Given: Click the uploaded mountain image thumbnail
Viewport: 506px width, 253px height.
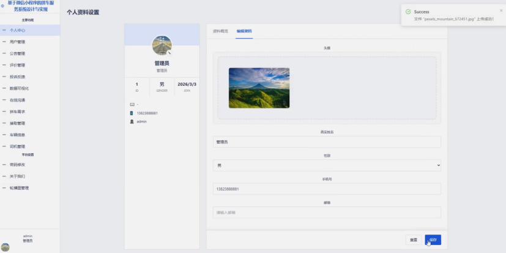Looking at the screenshot, I should coord(259,88).
